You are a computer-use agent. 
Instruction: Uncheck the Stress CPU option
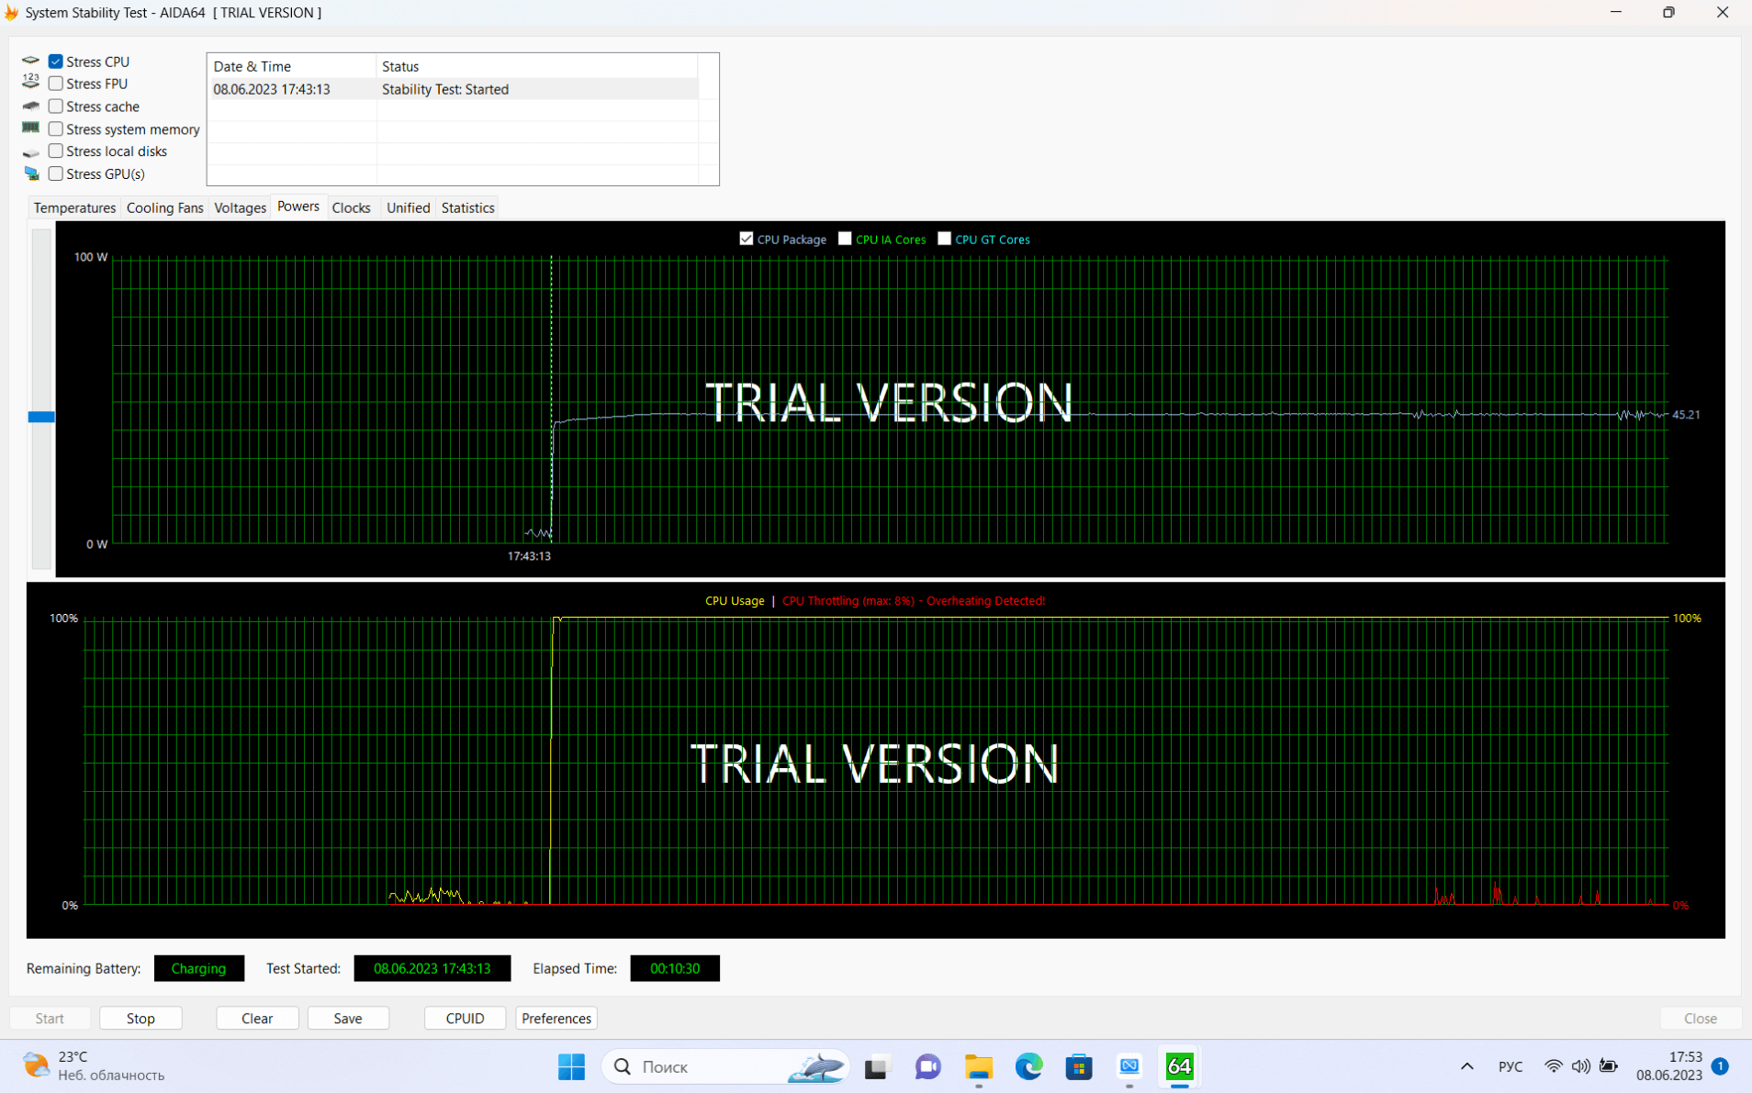click(56, 61)
